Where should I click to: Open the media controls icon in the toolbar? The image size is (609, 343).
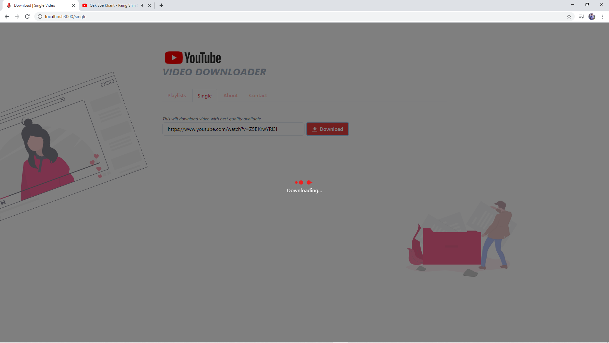point(581,16)
